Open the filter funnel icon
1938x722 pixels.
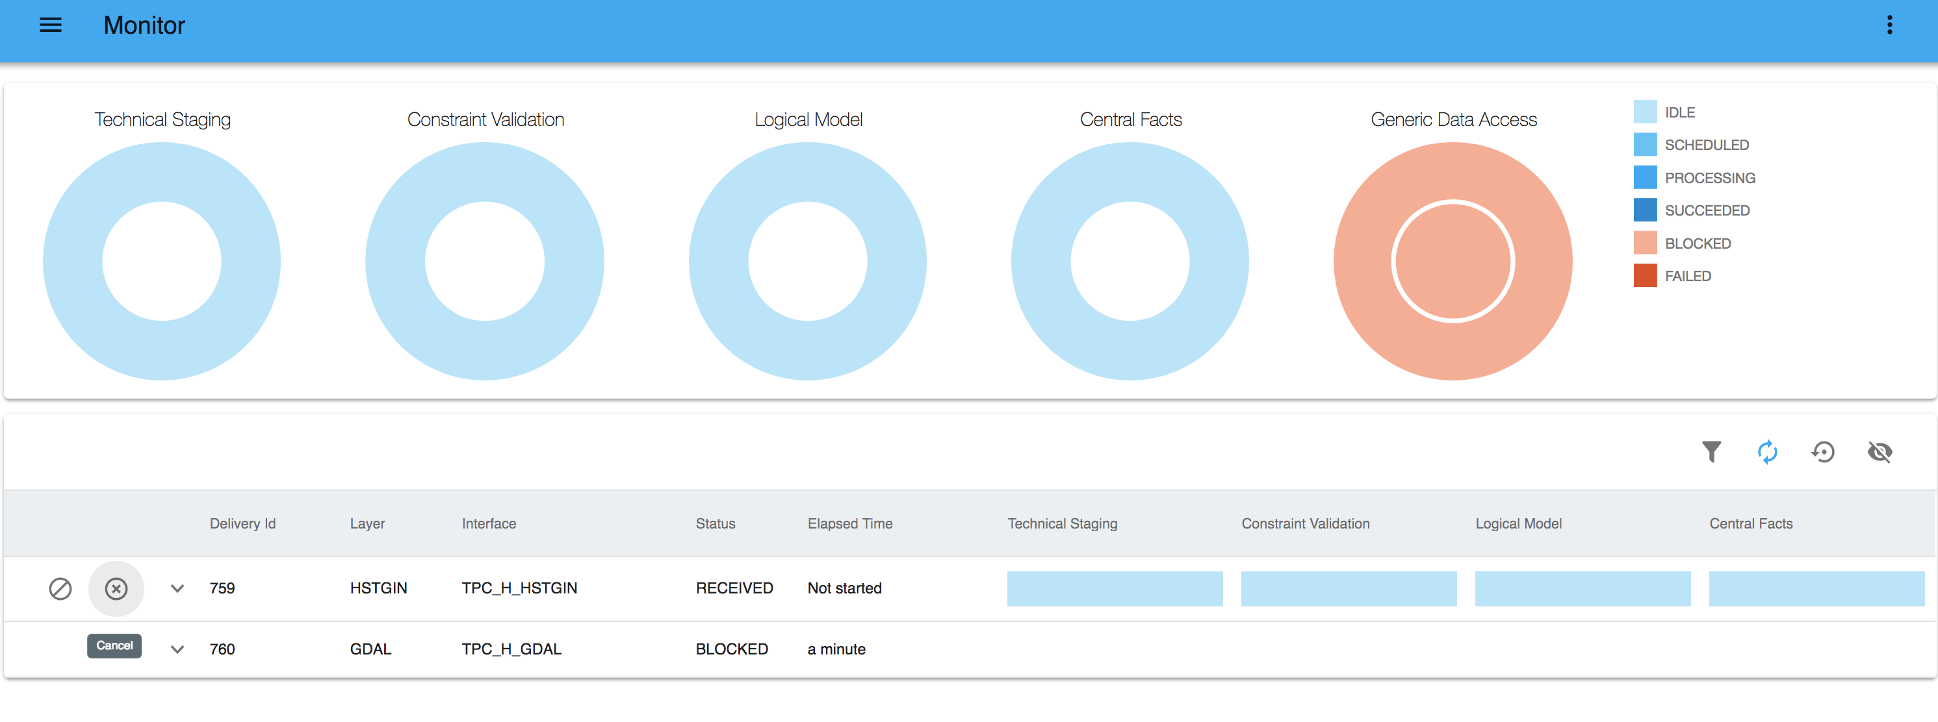1711,451
